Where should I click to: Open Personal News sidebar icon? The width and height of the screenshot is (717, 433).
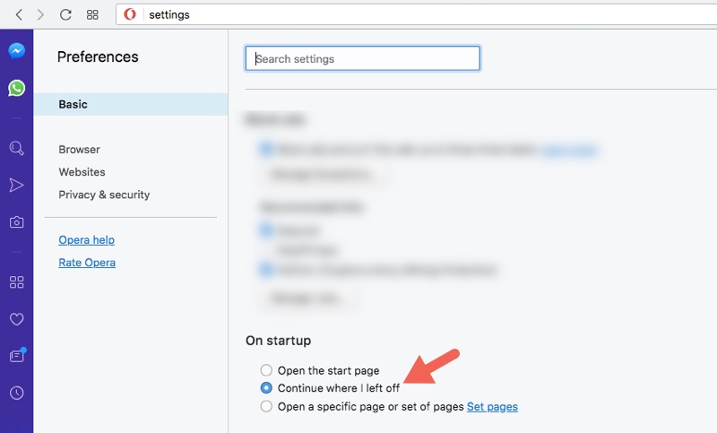click(x=17, y=355)
